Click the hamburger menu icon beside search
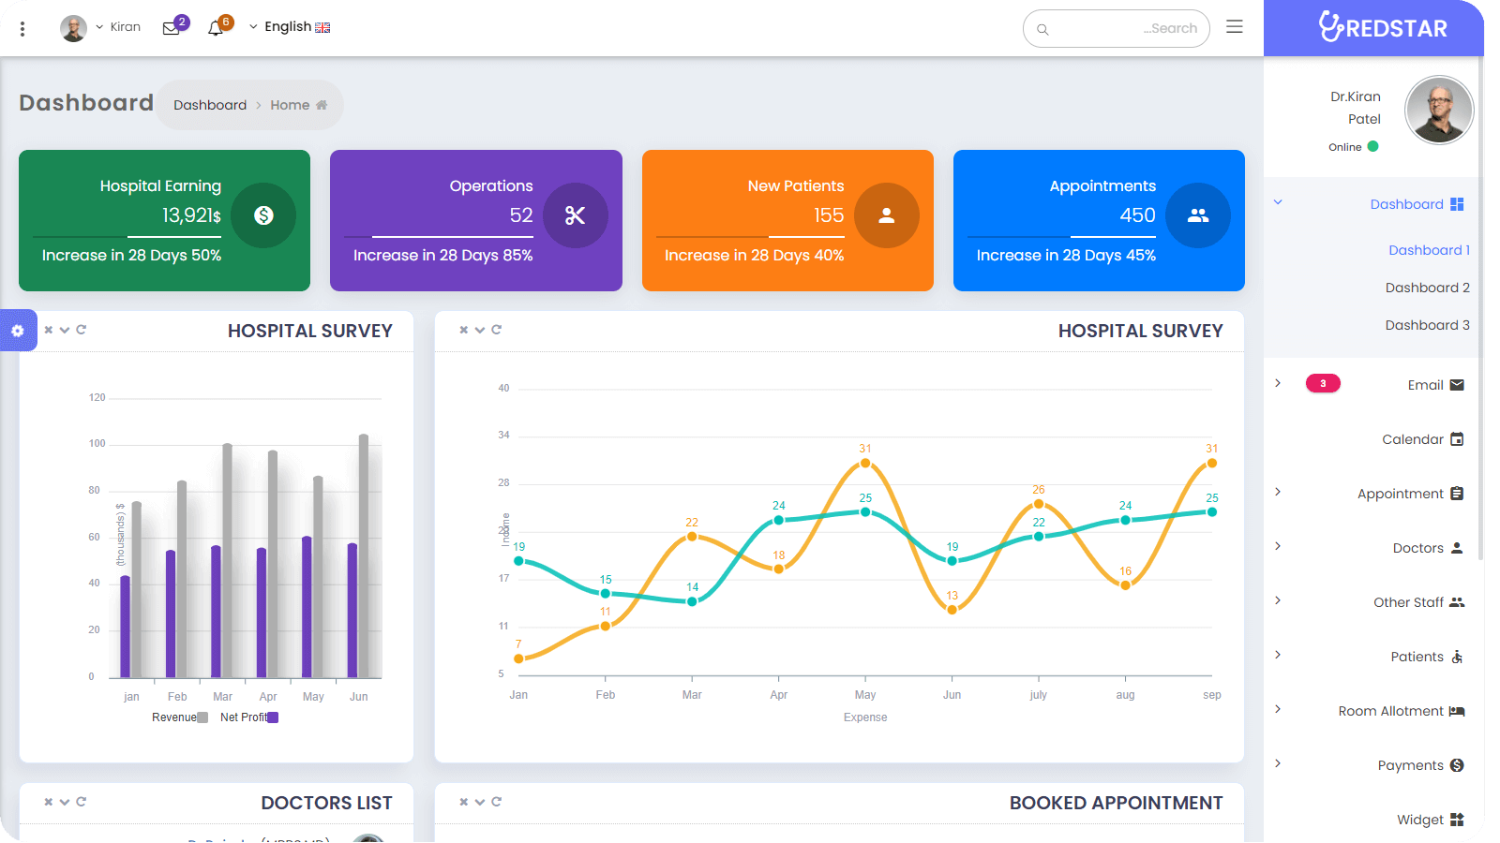 (1235, 27)
